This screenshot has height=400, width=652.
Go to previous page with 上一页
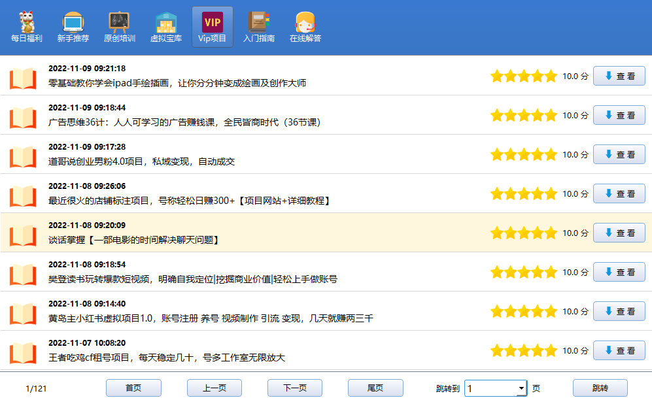[214, 388]
